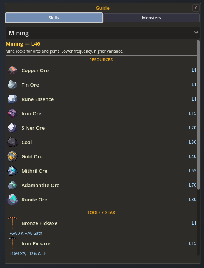The image size is (204, 268).
Task: Select the Skills tab
Action: tap(54, 18)
